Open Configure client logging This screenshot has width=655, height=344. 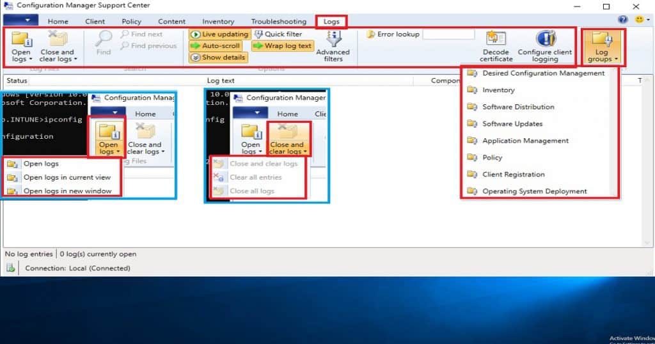click(x=545, y=46)
